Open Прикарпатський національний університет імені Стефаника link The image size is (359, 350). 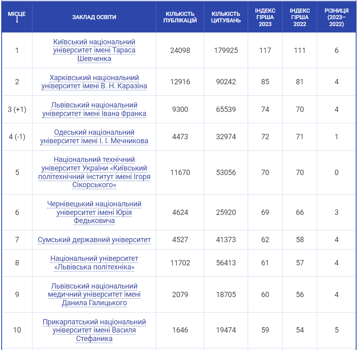tap(94, 330)
